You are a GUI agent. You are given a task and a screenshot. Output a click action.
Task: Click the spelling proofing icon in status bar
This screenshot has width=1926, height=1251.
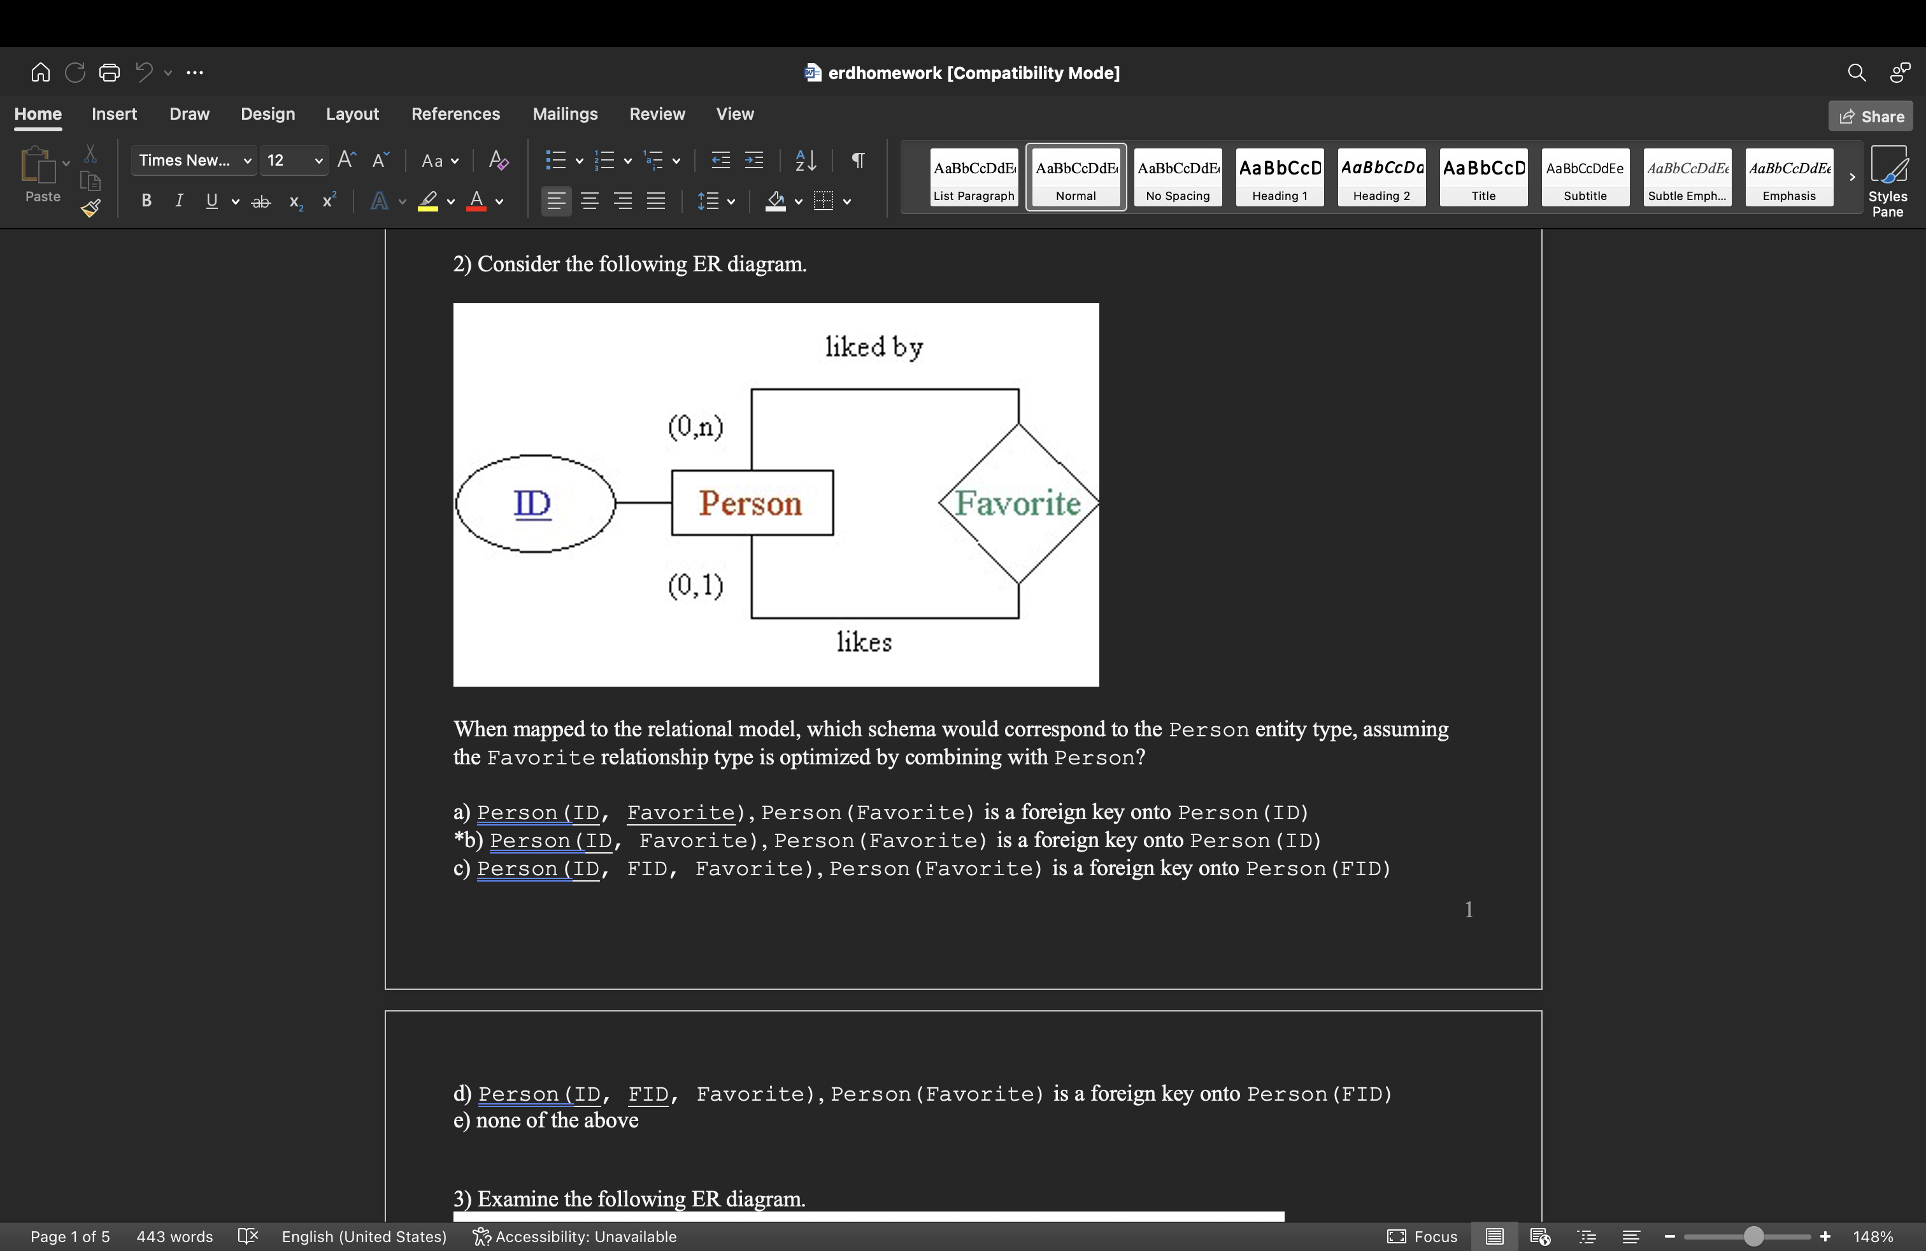pyautogui.click(x=248, y=1236)
